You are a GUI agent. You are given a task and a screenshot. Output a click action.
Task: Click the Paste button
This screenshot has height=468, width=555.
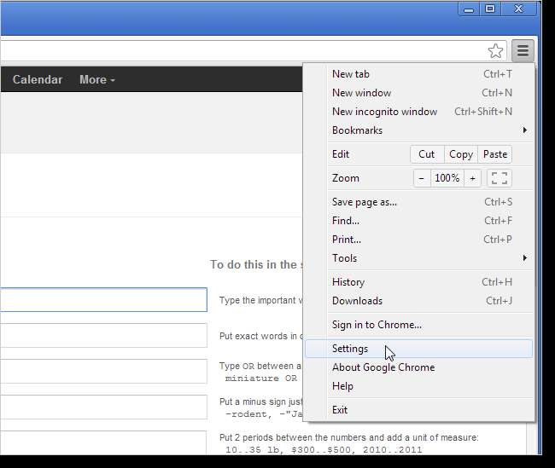(495, 154)
